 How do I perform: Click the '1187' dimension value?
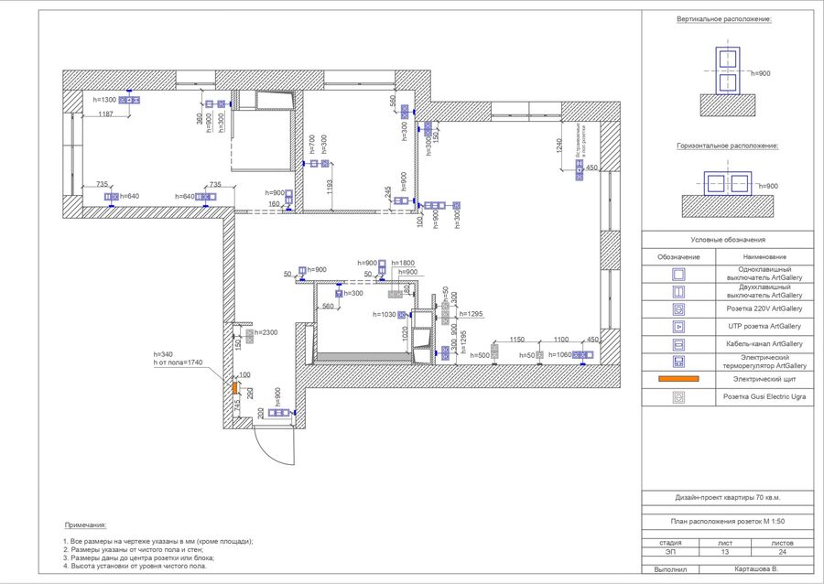point(105,114)
